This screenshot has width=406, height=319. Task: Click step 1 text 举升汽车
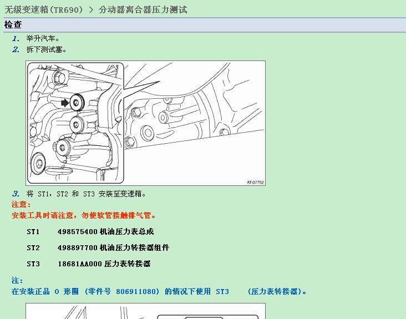[43, 39]
